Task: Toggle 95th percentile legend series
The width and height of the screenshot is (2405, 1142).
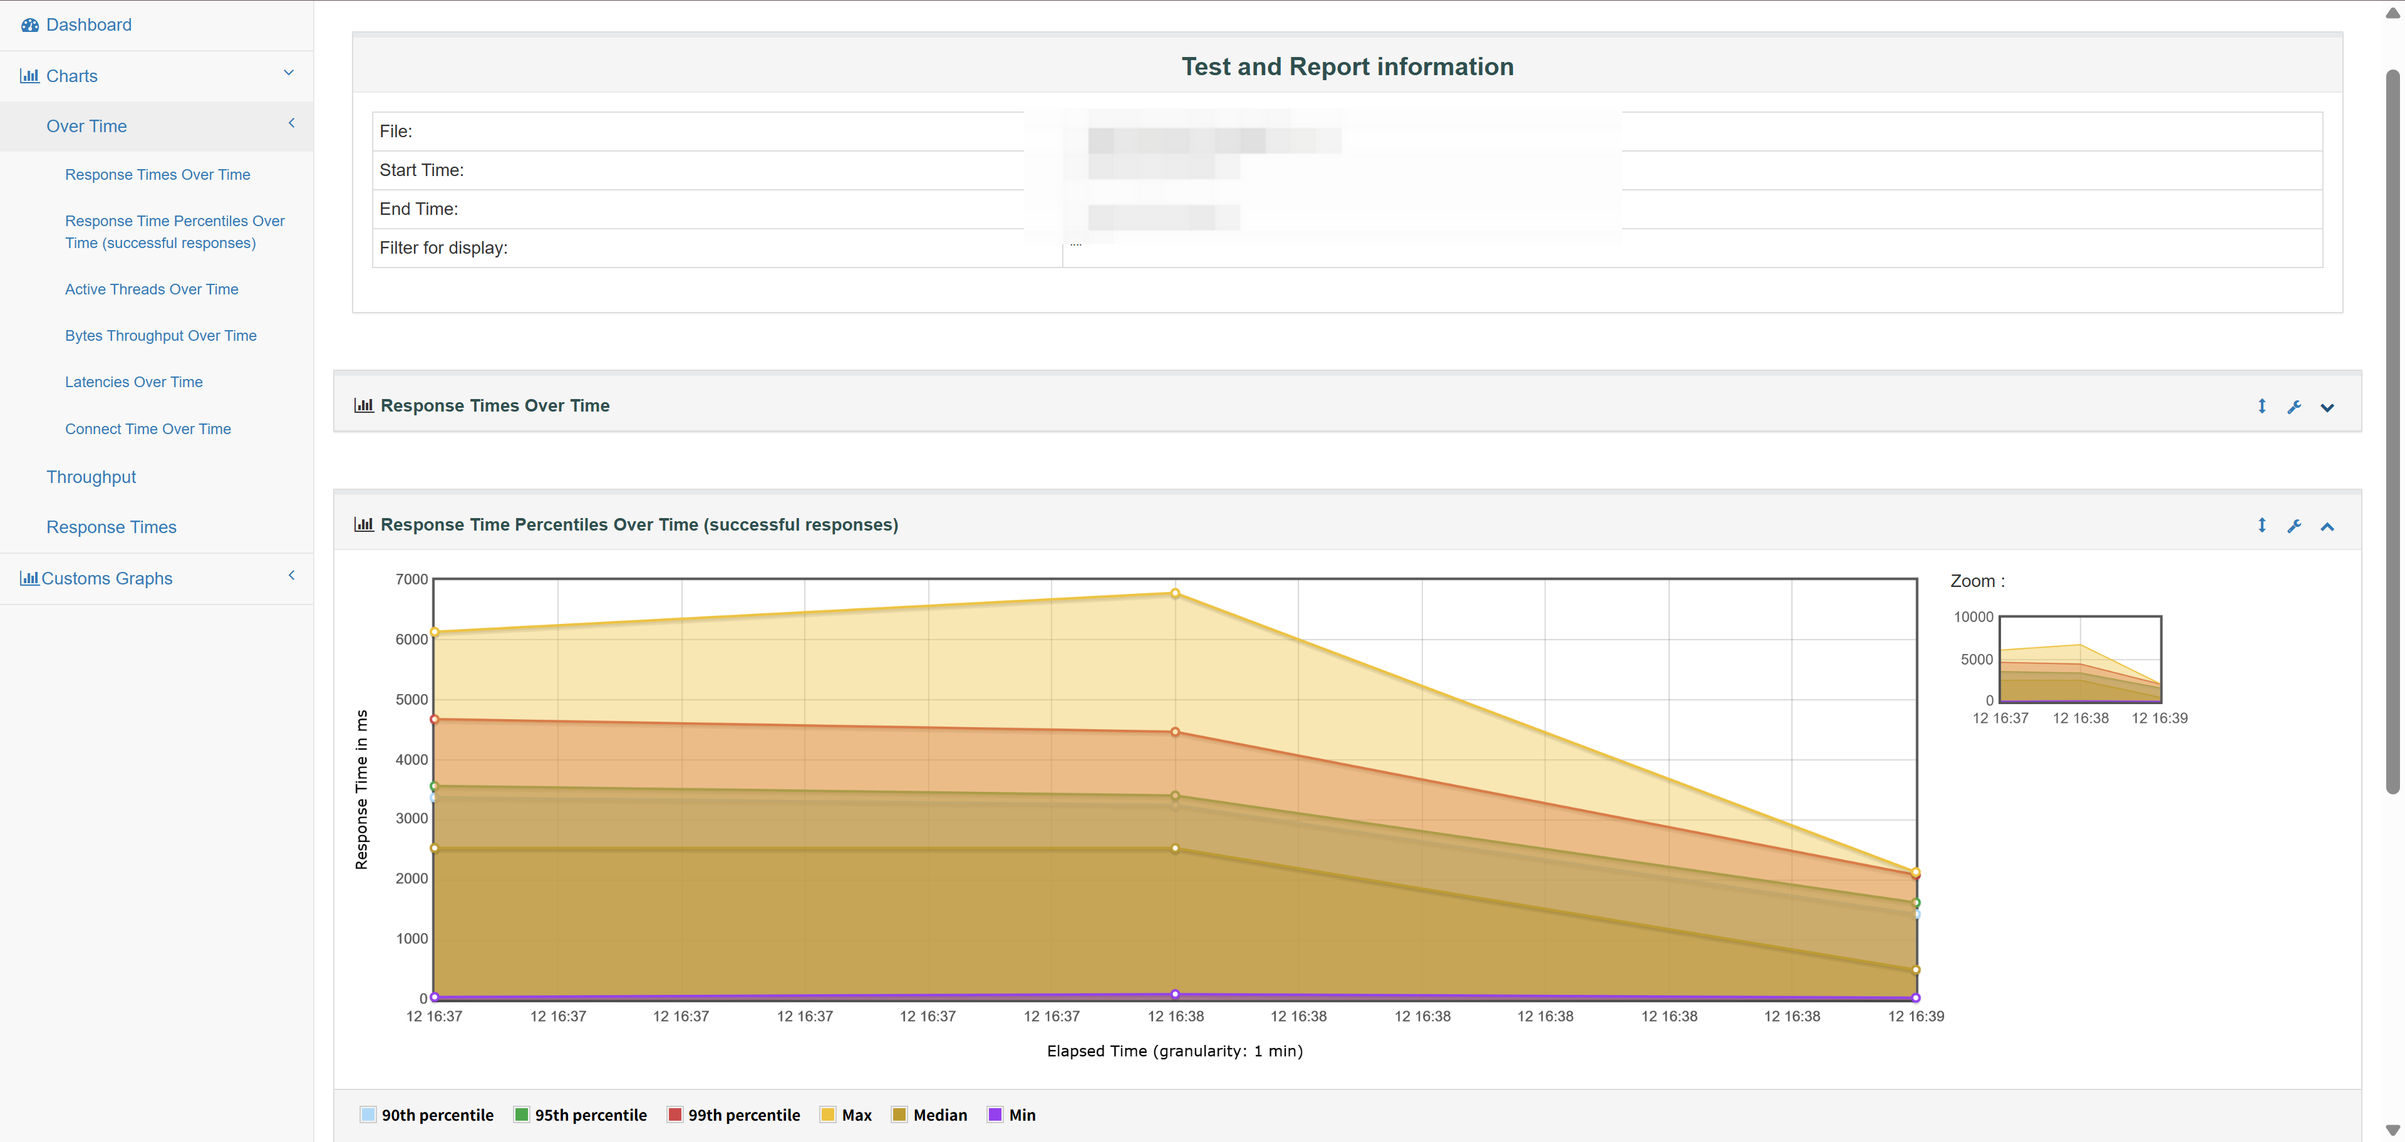Action: click(x=581, y=1115)
